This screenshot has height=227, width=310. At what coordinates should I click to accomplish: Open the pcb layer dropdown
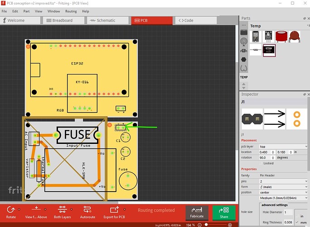tap(283, 147)
